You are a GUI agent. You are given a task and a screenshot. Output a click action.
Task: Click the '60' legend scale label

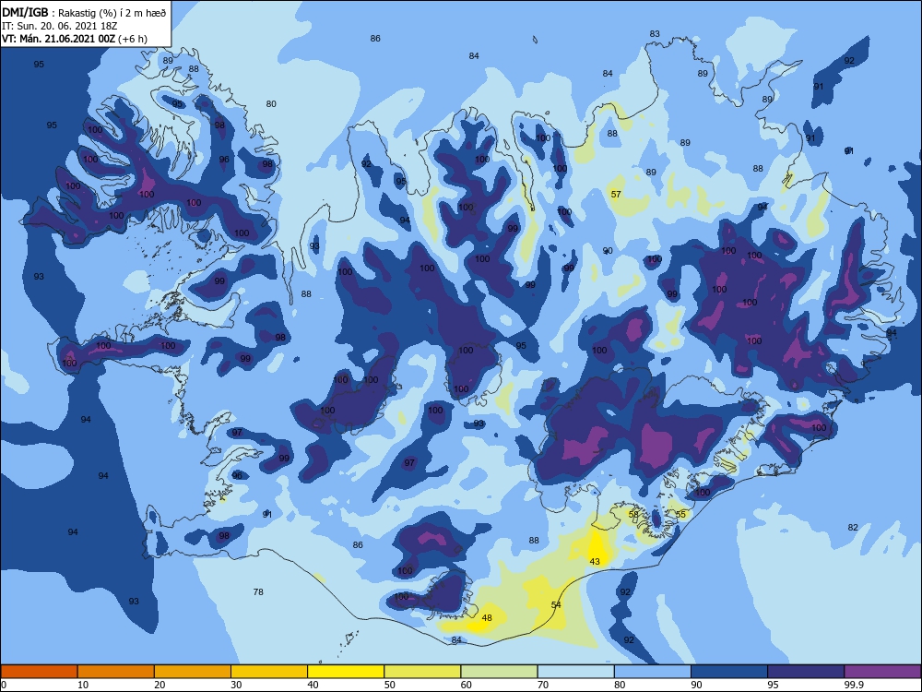point(467,685)
